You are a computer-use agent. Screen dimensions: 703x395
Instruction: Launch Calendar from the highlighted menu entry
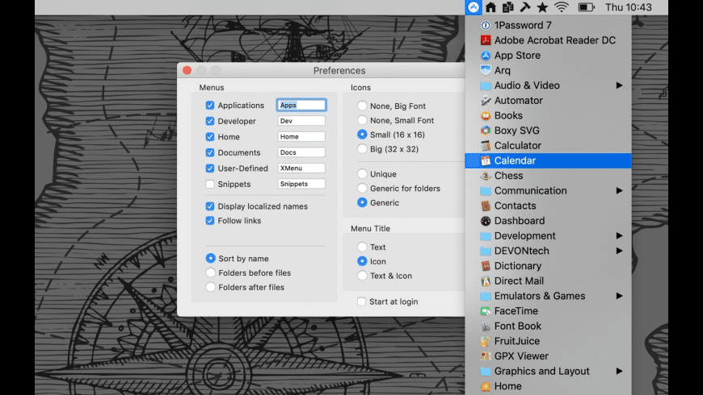(x=549, y=160)
